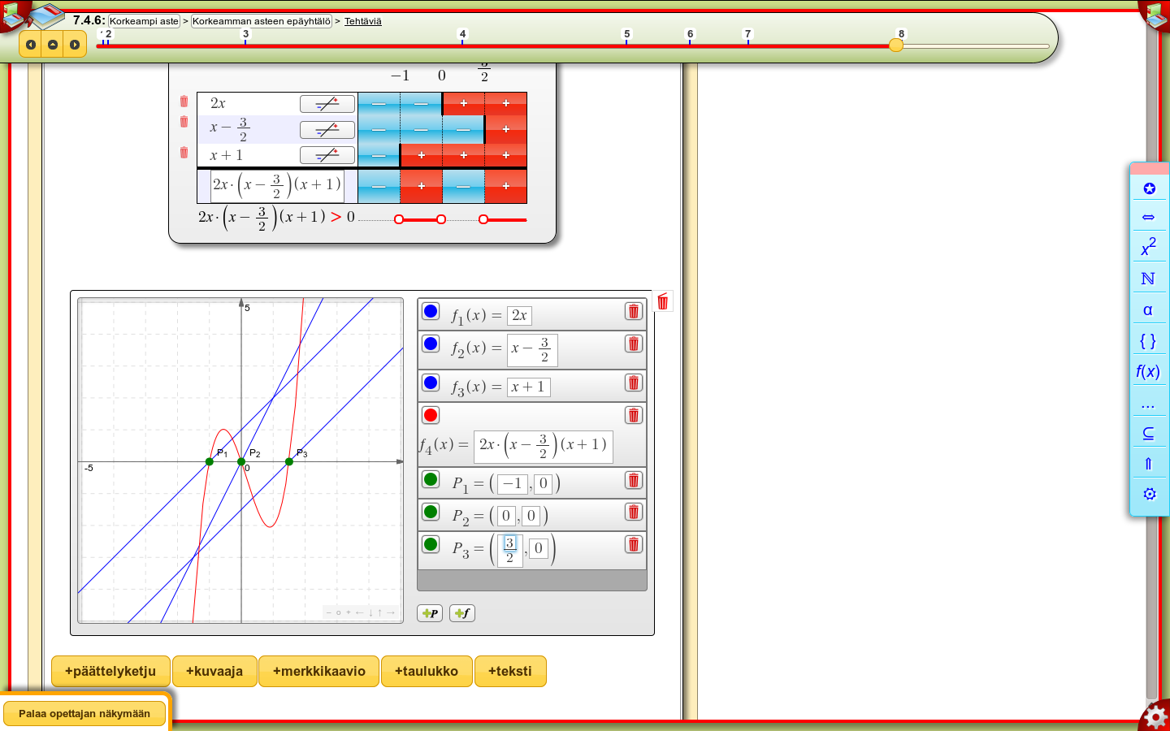Click blue color dot of f2(x)
This screenshot has width=1170, height=731.
coord(431,344)
